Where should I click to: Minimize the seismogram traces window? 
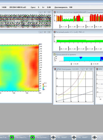tap(41, 12)
